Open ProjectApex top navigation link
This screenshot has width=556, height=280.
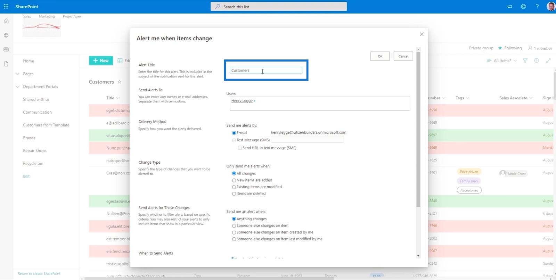tap(72, 16)
